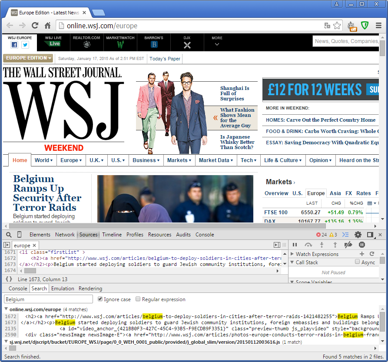Refresh watch expressions icon

click(x=371, y=254)
